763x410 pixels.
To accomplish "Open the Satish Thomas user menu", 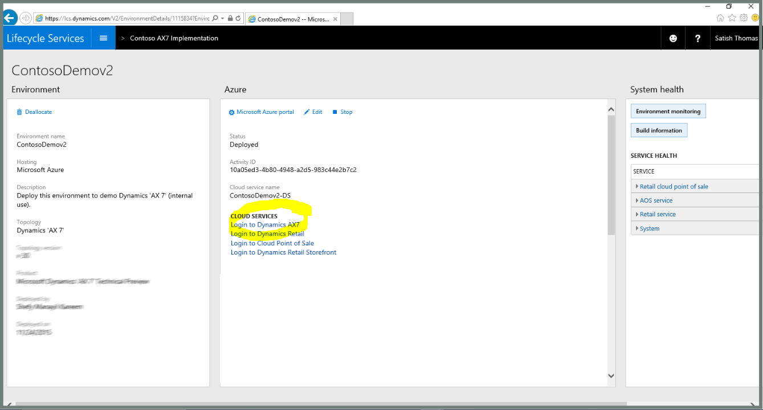I will tap(736, 38).
